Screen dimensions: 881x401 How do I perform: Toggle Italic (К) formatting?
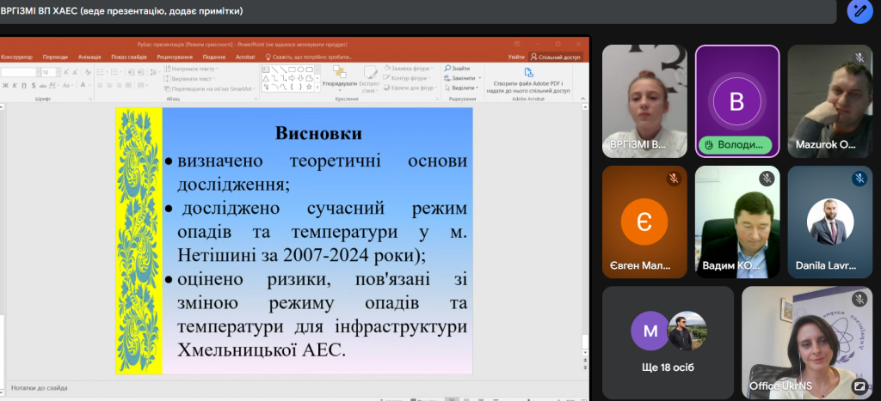tap(15, 86)
